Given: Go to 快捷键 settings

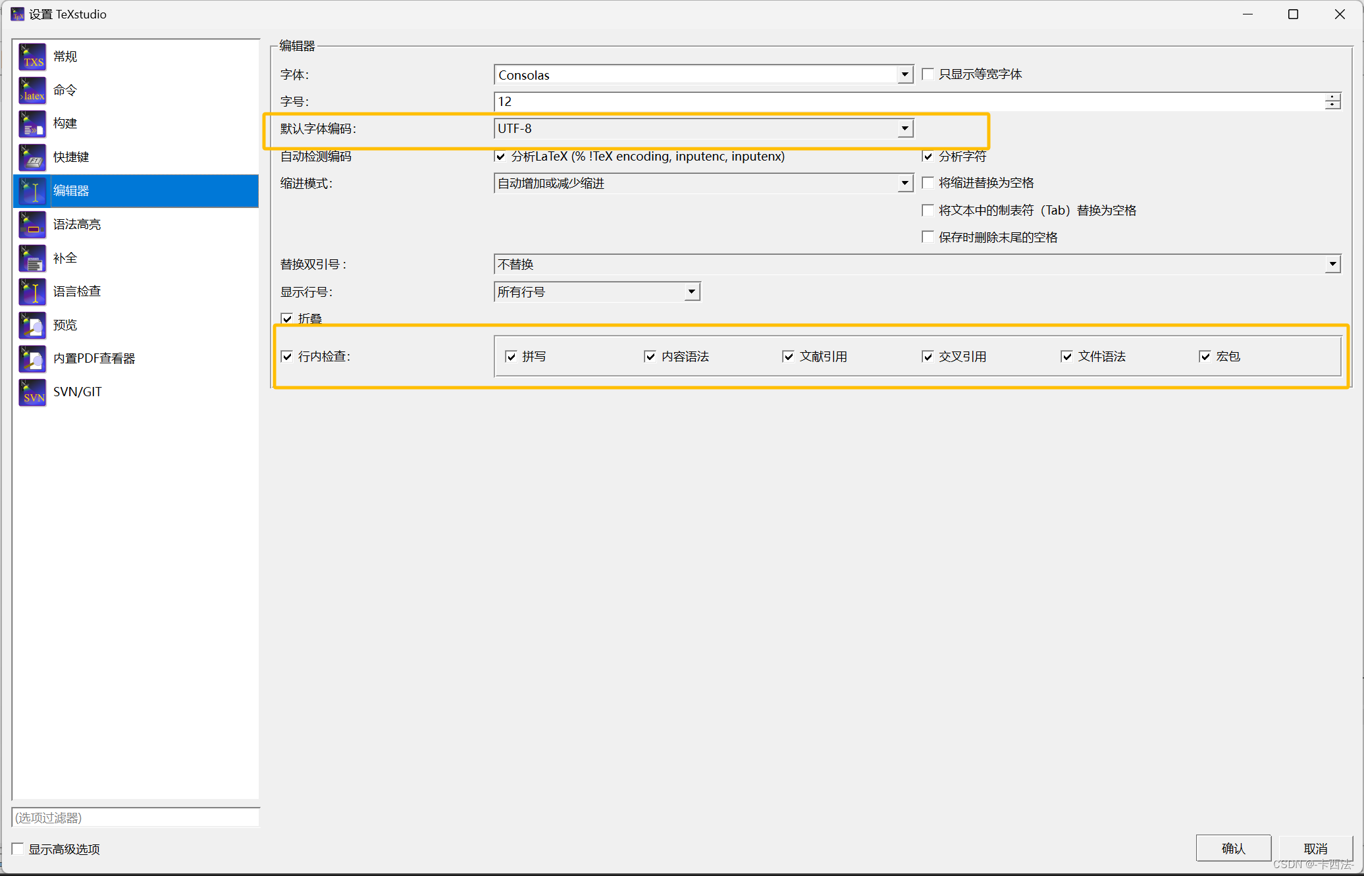Looking at the screenshot, I should tap(136, 157).
